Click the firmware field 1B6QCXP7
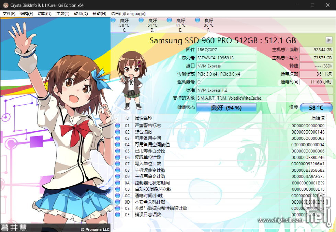Image resolution: width=336 pixels, height=232 pixels. click(226, 50)
